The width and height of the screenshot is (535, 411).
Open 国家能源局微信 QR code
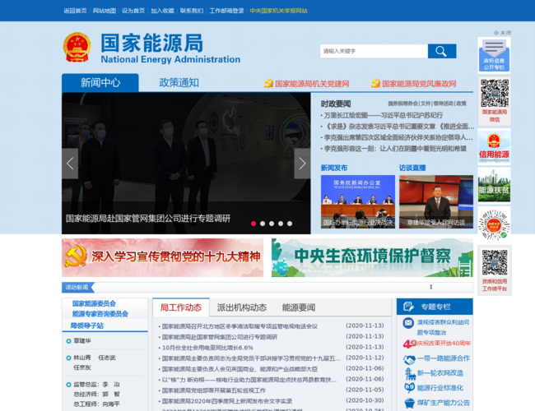[x=494, y=101]
